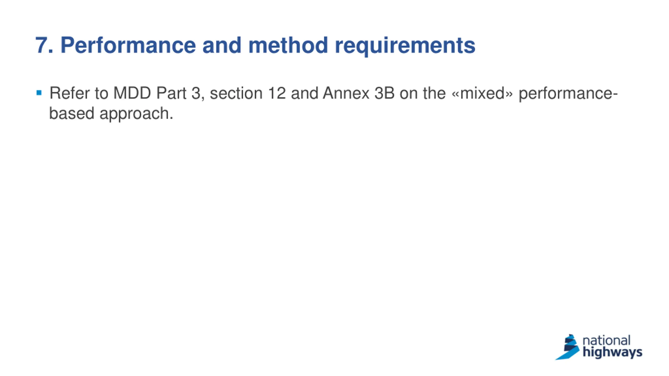Click the word 'and' in the title
Screen dimensions: 669x376
coord(222,45)
